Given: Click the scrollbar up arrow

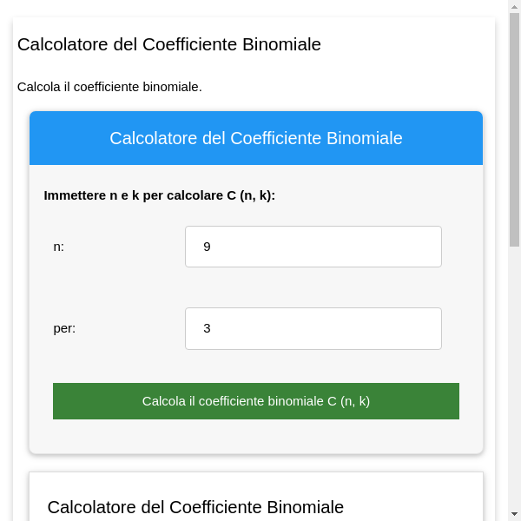Looking at the screenshot, I should coord(514,7).
